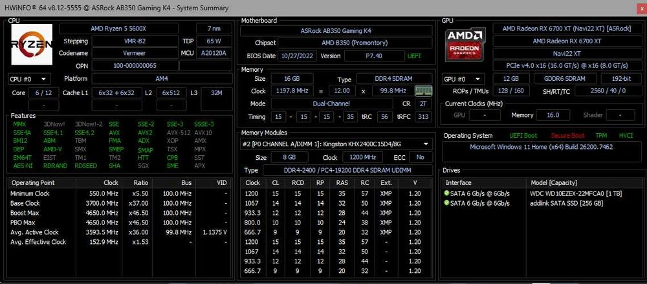The image size is (647, 284).
Task: Click the AES-NI feature label
Action: point(22,166)
